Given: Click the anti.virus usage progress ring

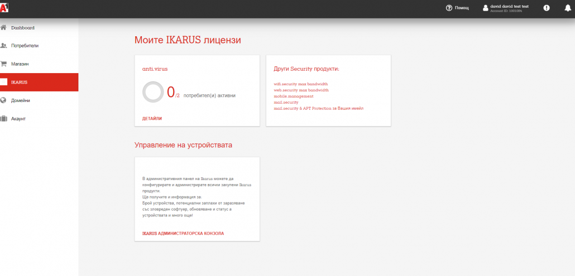Looking at the screenshot, I should [153, 92].
